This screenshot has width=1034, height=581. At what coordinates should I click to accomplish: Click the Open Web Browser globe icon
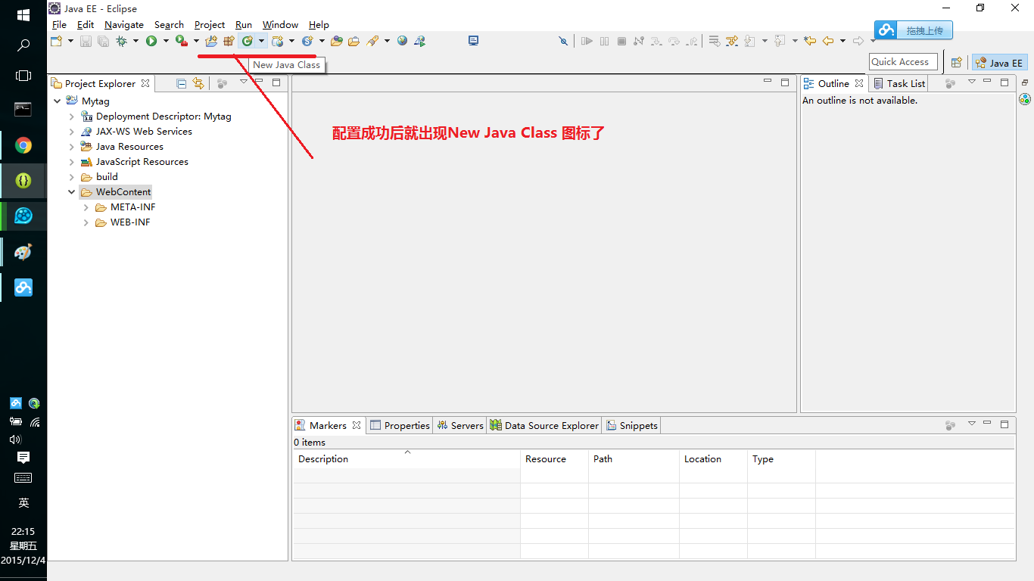click(402, 41)
